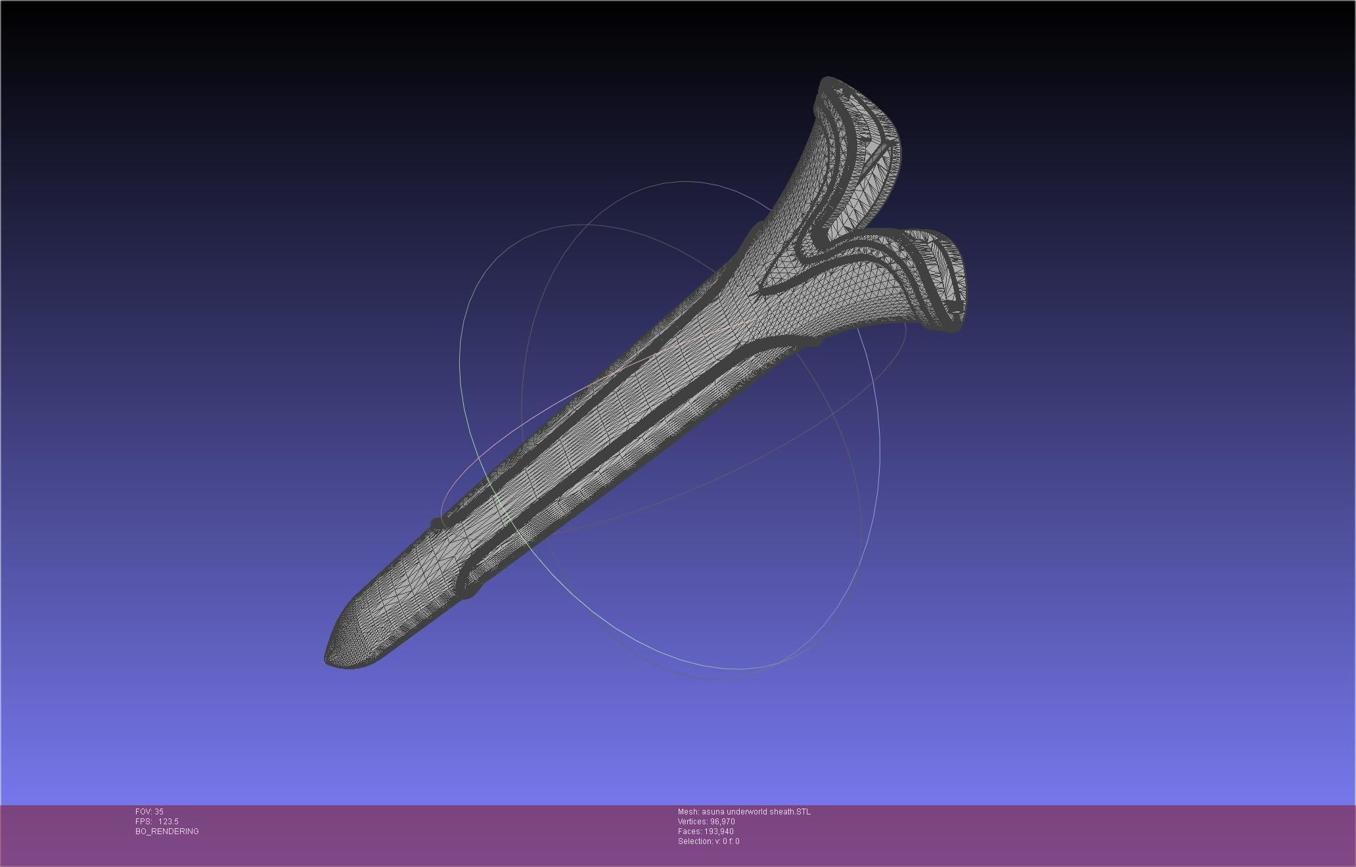Click the FOV: 35 status text
This screenshot has width=1356, height=867.
point(149,812)
